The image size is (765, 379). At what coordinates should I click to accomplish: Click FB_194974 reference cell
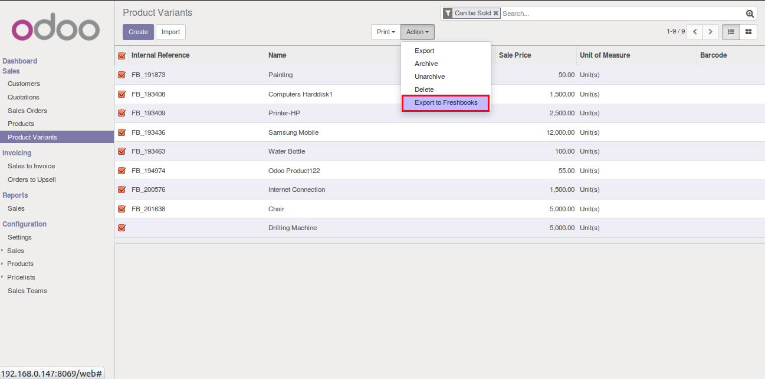pos(148,171)
